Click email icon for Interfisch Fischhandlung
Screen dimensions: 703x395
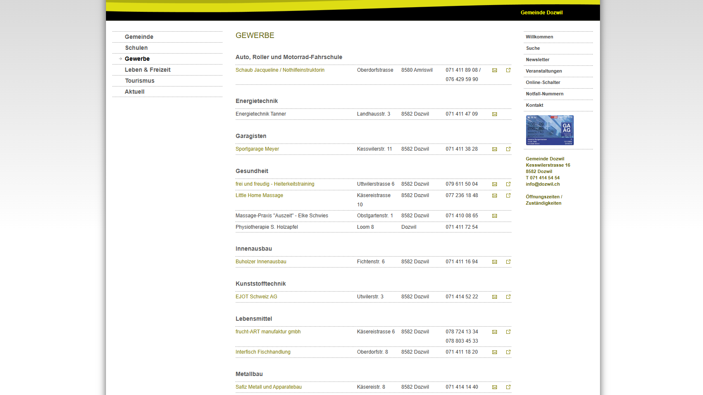tap(494, 352)
